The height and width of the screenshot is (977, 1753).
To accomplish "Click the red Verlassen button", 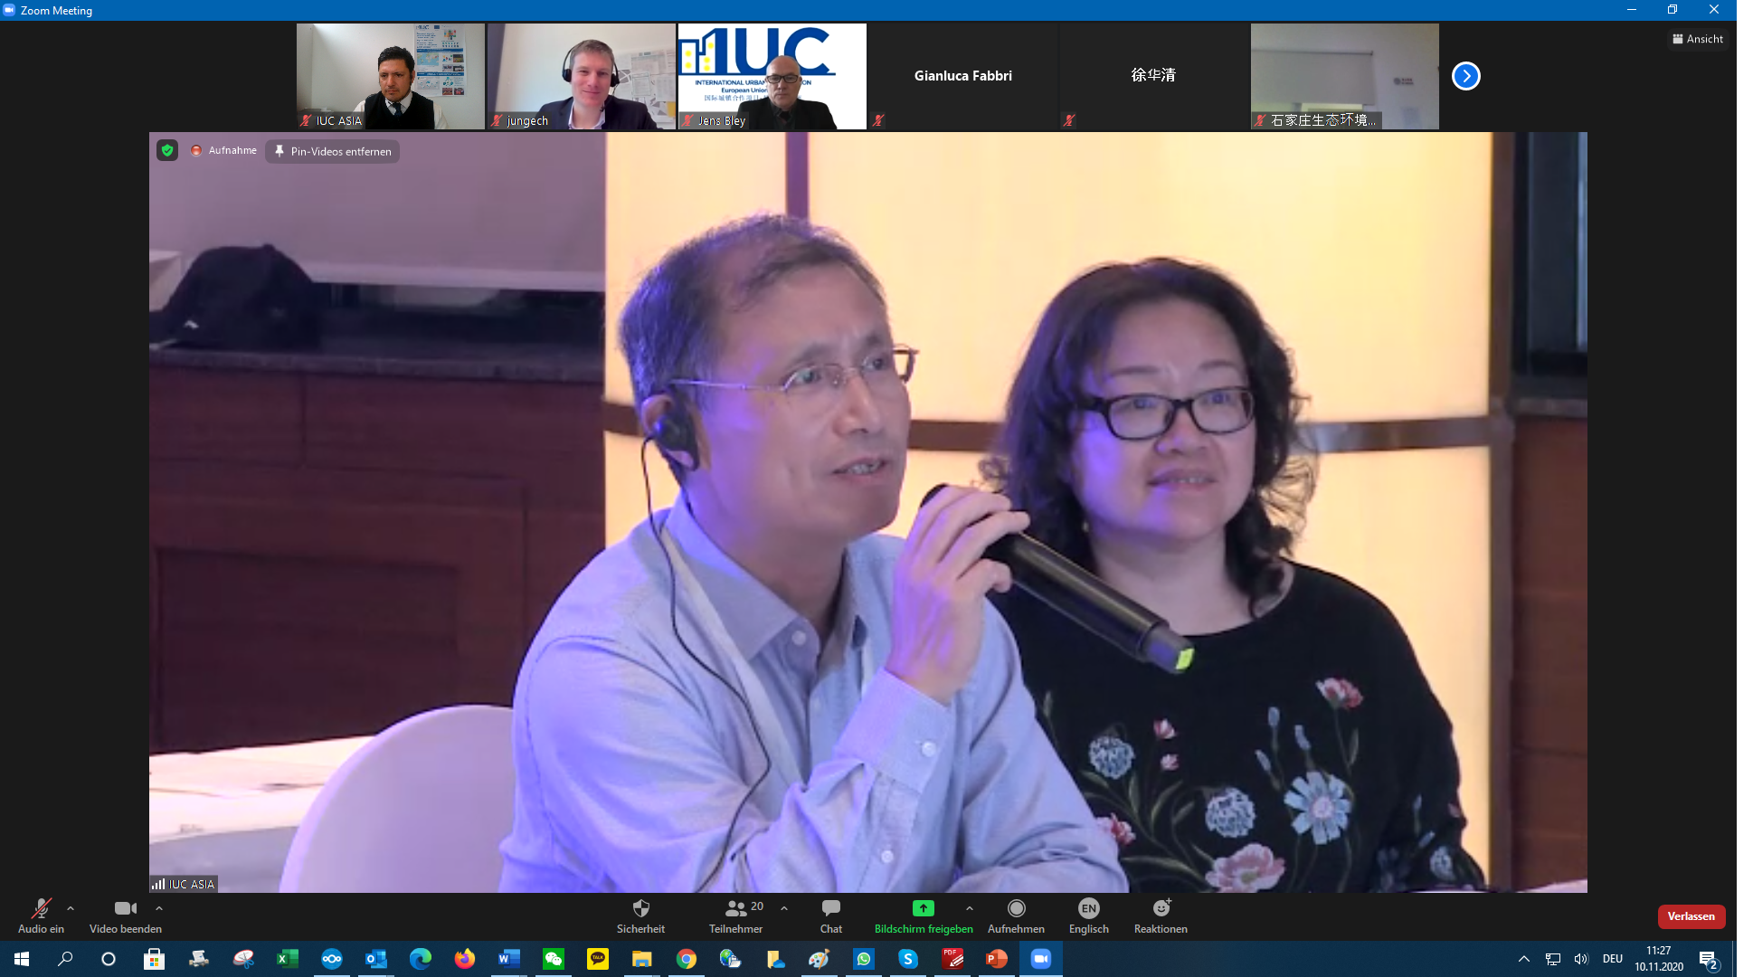I will (x=1691, y=916).
